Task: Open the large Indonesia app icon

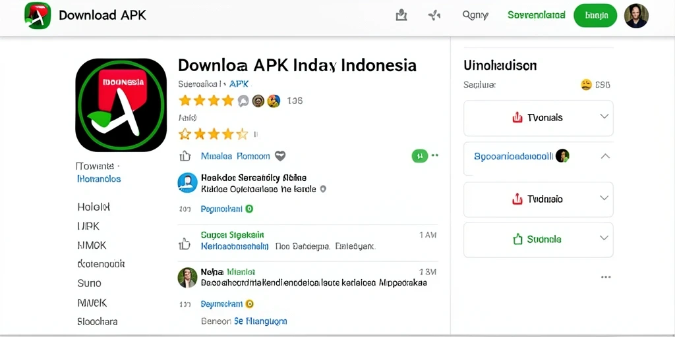Action: pyautogui.click(x=121, y=105)
